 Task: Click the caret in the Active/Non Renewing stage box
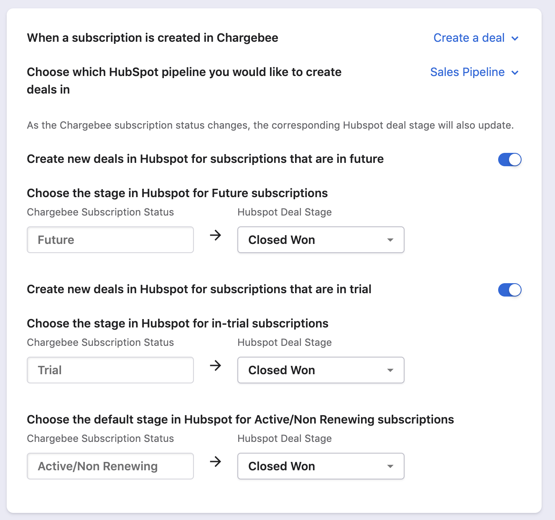coord(390,467)
